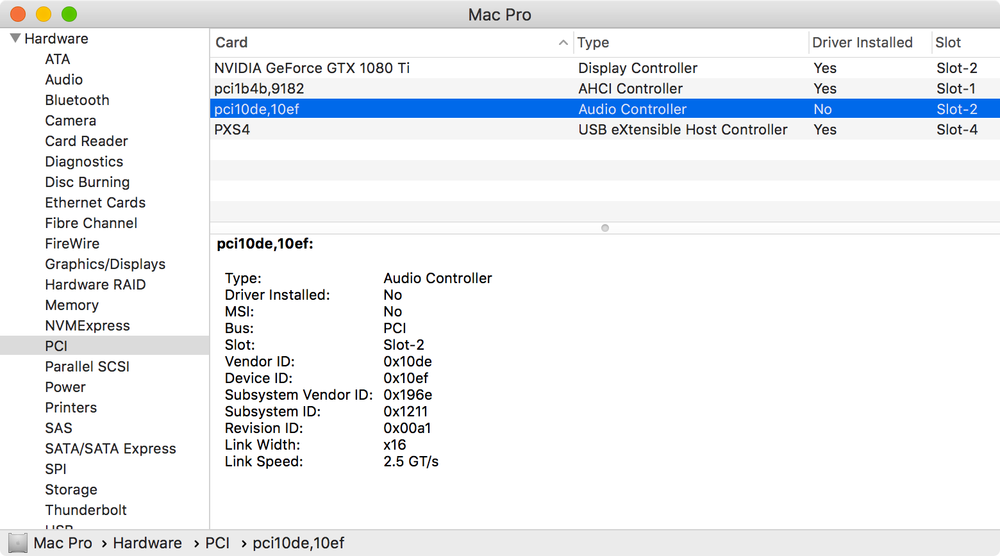1000x556 pixels.
Task: Select NVMExpress in the sidebar
Action: click(x=87, y=325)
